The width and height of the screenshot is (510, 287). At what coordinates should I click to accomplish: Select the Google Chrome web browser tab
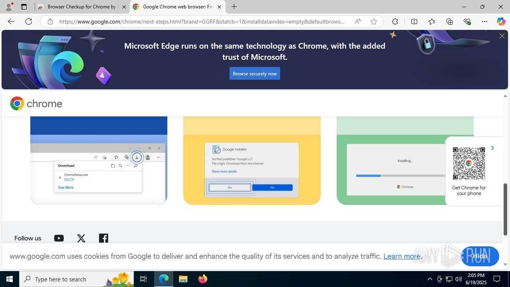click(x=178, y=7)
